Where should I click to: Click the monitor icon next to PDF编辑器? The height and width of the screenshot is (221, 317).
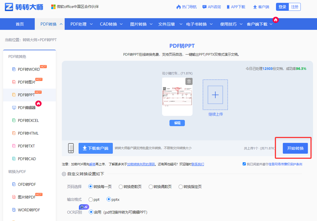click(x=14, y=108)
